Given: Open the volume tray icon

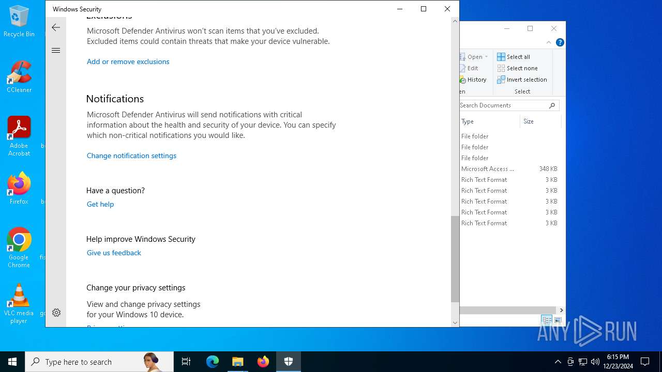Looking at the screenshot, I should [x=595, y=362].
